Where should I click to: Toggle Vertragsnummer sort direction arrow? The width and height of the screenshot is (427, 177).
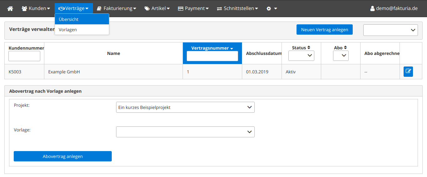232,48
